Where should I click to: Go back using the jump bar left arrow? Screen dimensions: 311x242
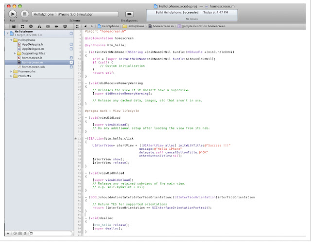[86, 26]
